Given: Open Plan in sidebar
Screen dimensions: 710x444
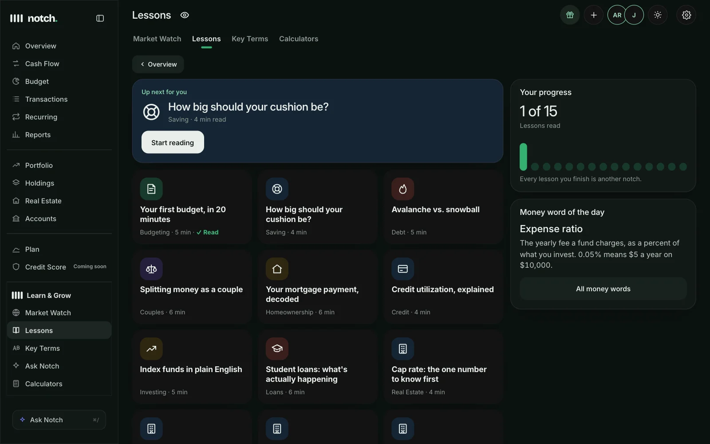Looking at the screenshot, I should (59, 250).
